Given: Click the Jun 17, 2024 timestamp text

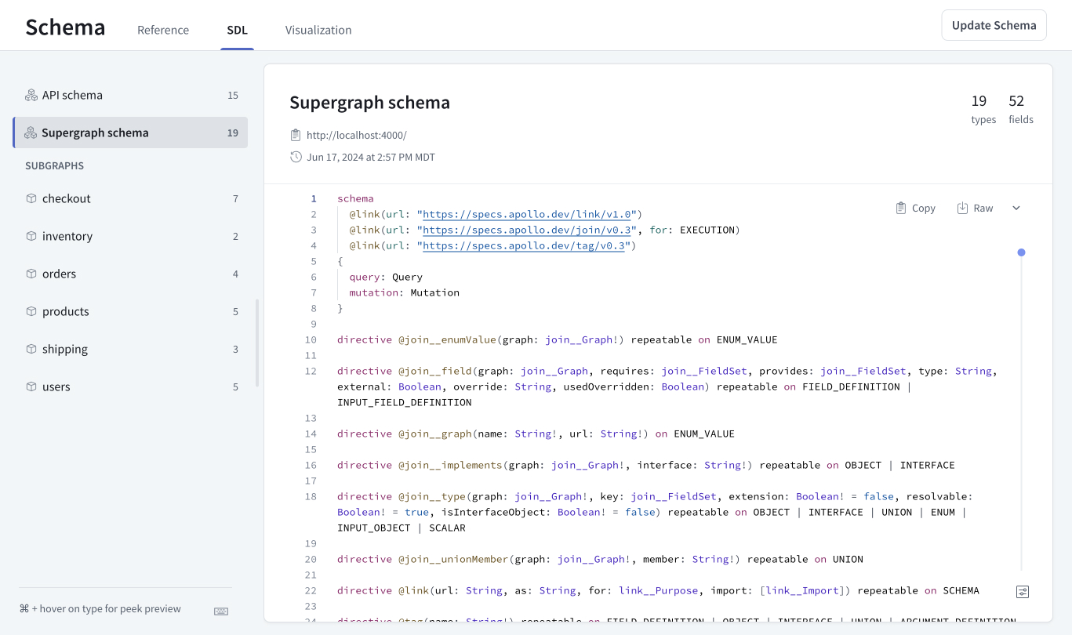Looking at the screenshot, I should click(x=371, y=157).
